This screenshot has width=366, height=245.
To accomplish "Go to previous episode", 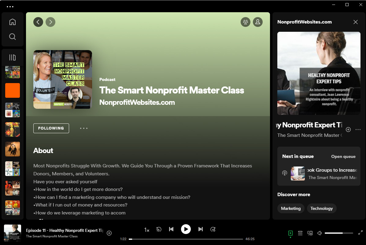I will 171,229.
